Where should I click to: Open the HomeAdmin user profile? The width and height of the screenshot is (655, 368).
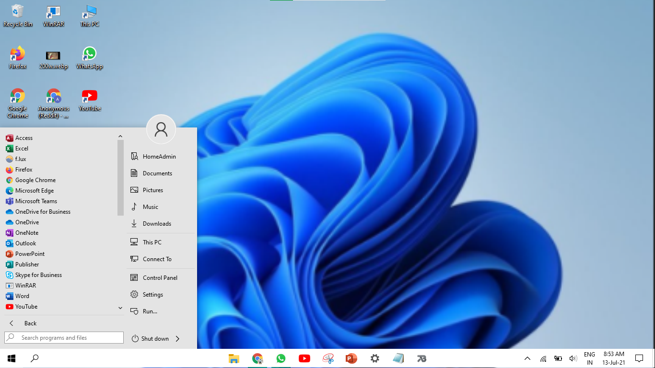point(159,156)
